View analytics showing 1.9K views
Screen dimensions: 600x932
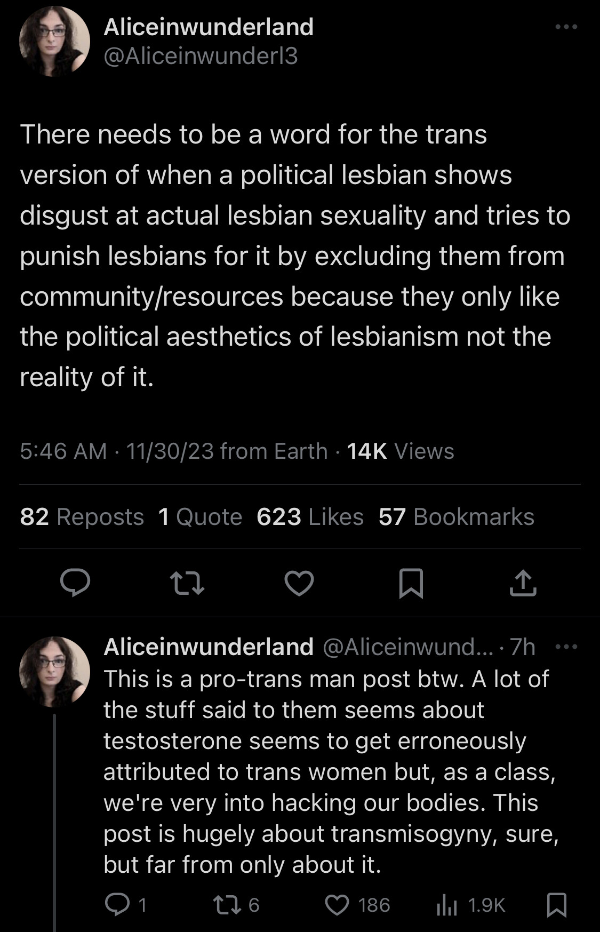(445, 905)
